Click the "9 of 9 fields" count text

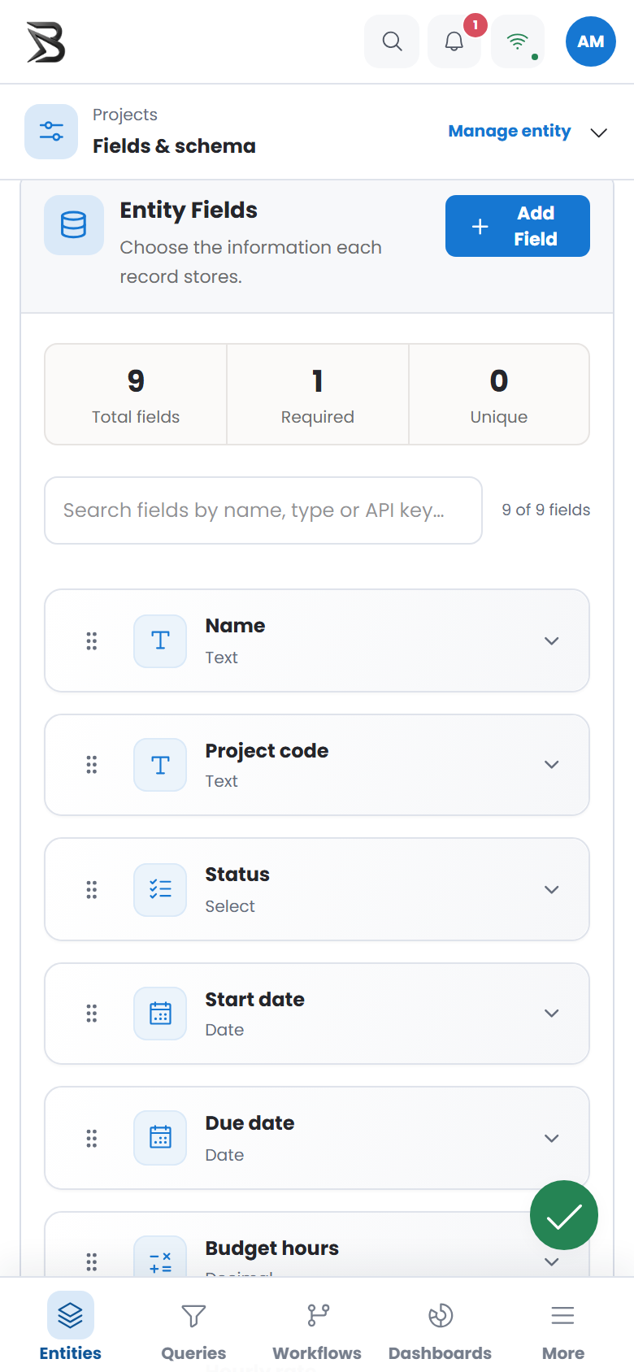(546, 510)
